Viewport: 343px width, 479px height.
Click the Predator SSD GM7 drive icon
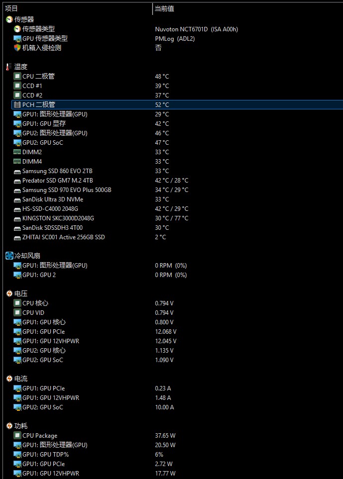tap(17, 181)
